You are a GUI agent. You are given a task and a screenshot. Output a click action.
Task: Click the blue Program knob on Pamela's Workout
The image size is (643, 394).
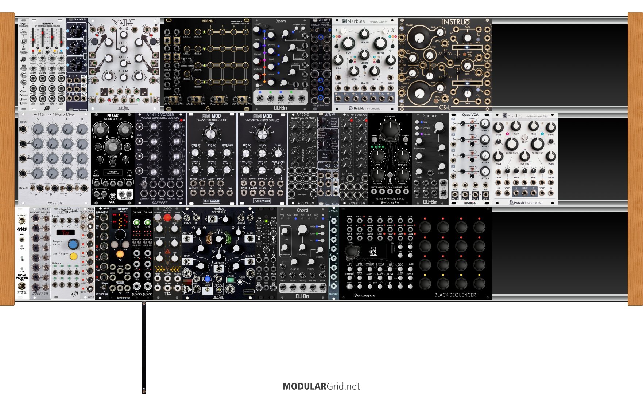click(73, 244)
